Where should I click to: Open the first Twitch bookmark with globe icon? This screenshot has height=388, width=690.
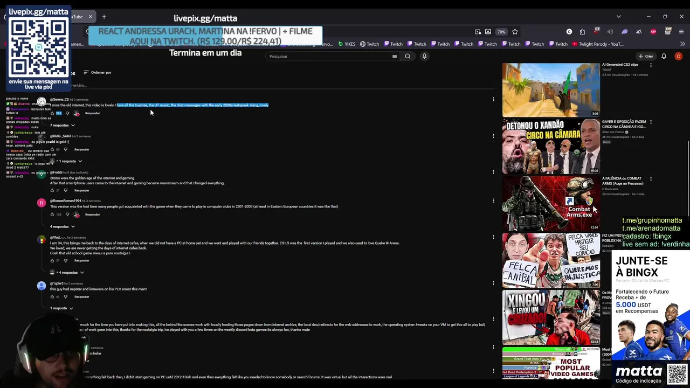[x=369, y=44]
